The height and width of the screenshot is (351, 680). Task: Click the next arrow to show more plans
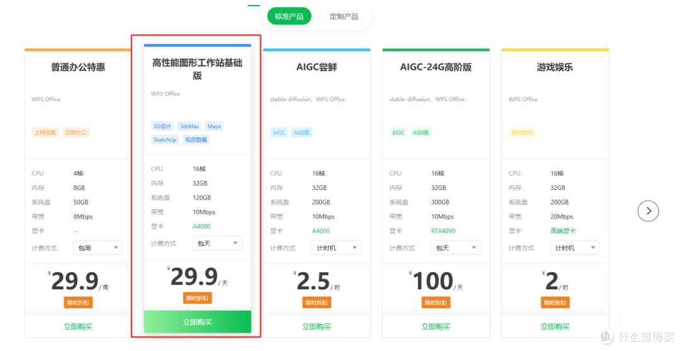[648, 211]
